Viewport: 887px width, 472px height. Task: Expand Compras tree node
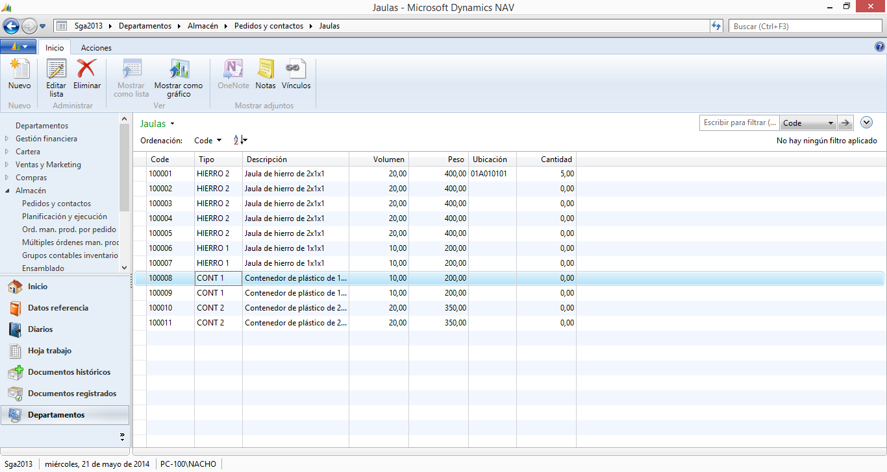[x=6, y=178]
